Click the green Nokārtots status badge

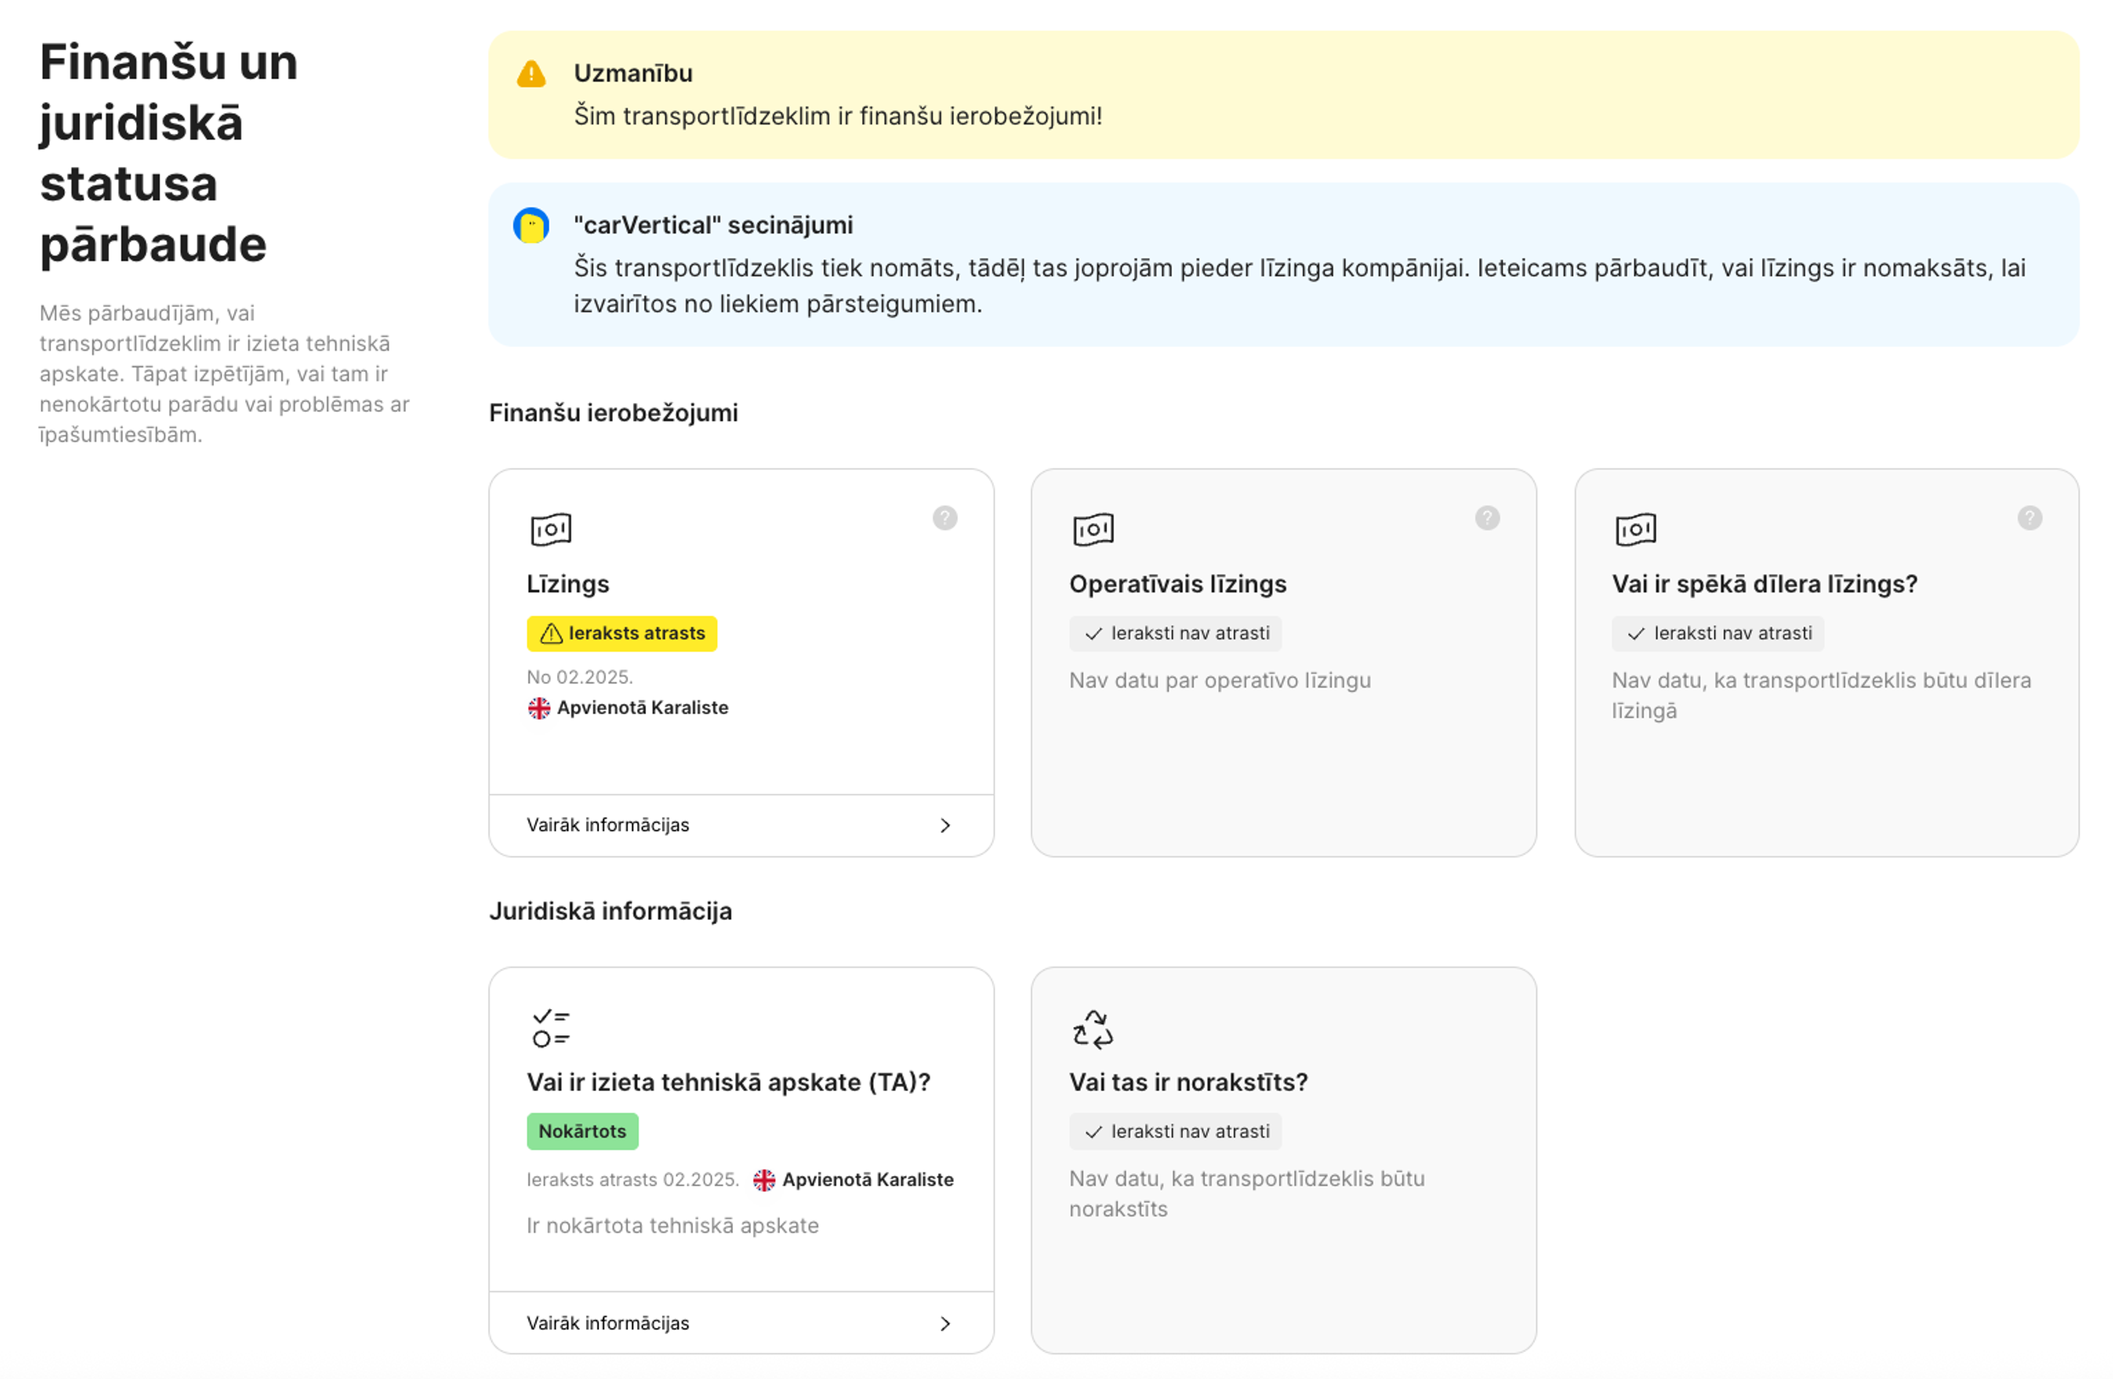click(x=582, y=1131)
